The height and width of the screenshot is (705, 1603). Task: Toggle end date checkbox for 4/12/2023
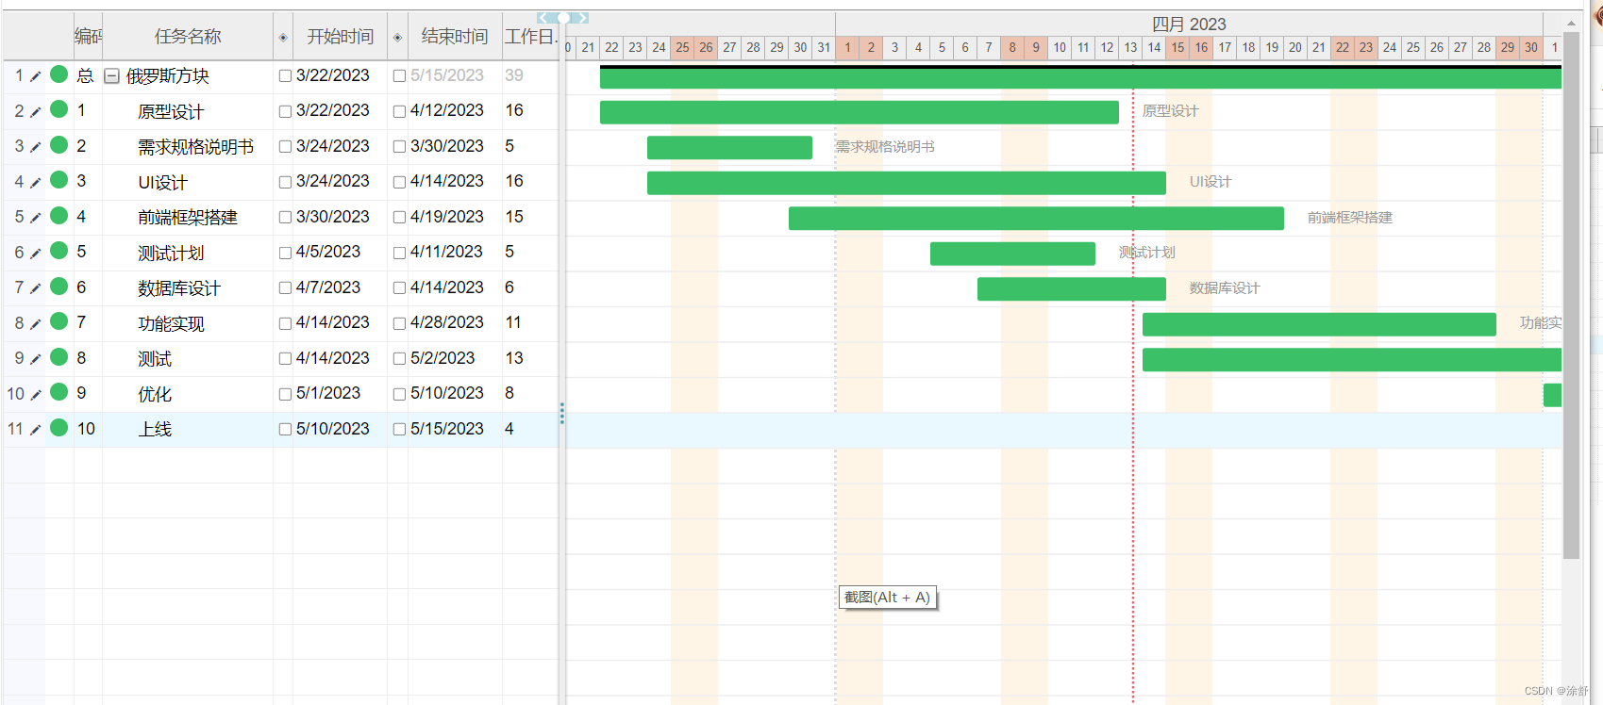click(x=399, y=111)
